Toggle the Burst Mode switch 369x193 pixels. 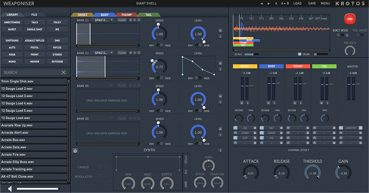click(x=340, y=35)
